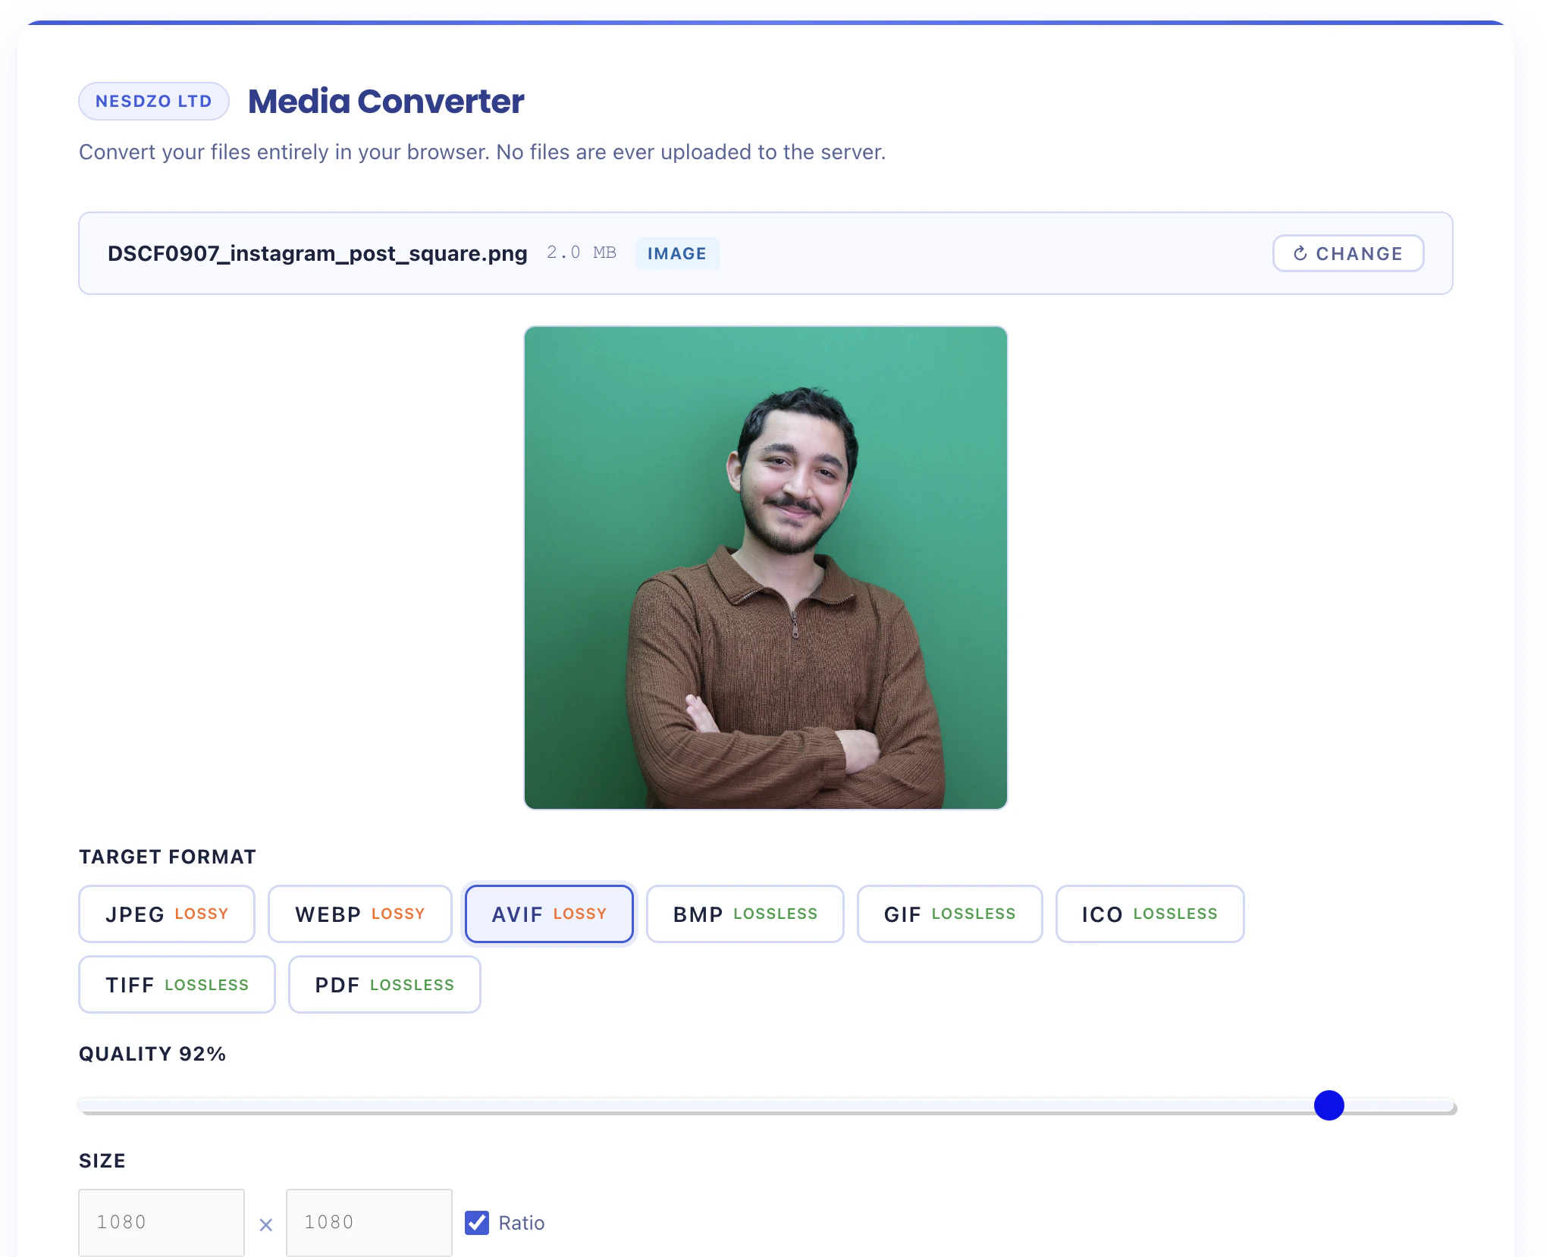This screenshot has width=1559, height=1257.
Task: Select PDF lossless target format
Action: point(384,984)
